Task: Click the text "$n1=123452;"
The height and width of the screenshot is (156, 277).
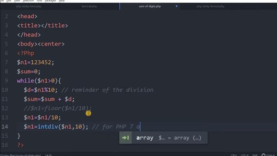Action: [x=35, y=62]
